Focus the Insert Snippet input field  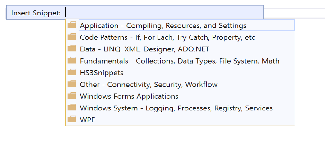coord(164,12)
